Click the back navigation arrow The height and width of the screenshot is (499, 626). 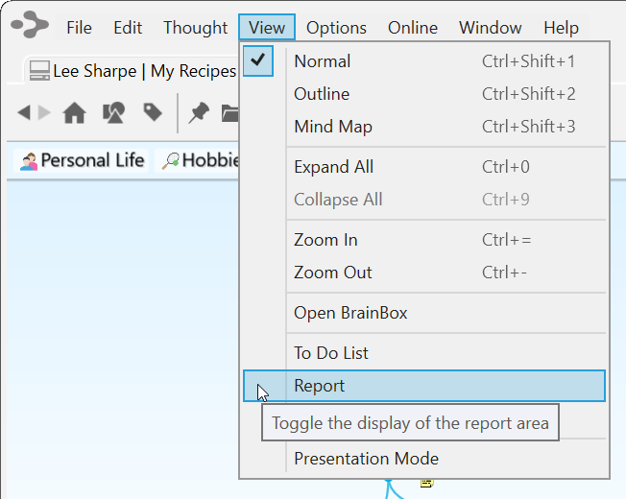click(24, 113)
